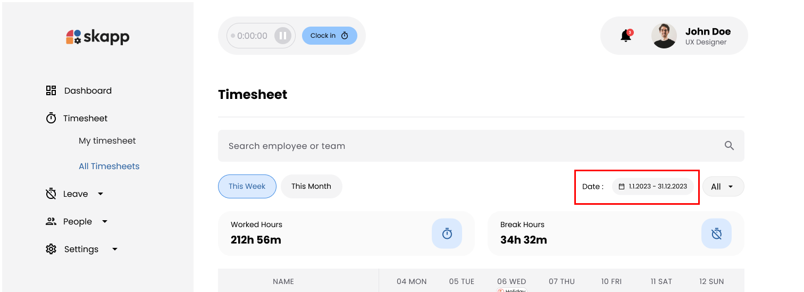The width and height of the screenshot is (804, 292).
Task: Click the Leave timer-off icon
Action: click(51, 194)
